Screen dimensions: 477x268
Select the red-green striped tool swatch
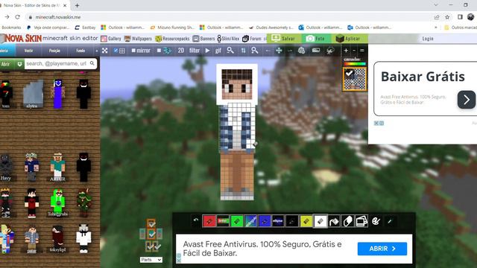point(223,221)
